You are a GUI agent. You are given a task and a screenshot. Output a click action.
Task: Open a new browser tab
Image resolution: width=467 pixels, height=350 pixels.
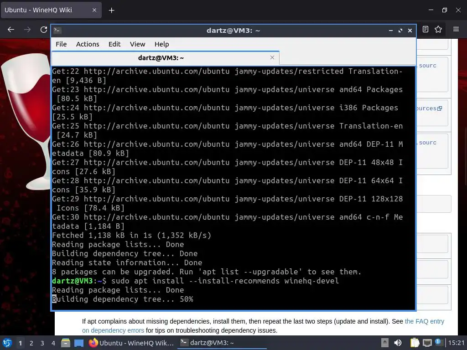[111, 10]
